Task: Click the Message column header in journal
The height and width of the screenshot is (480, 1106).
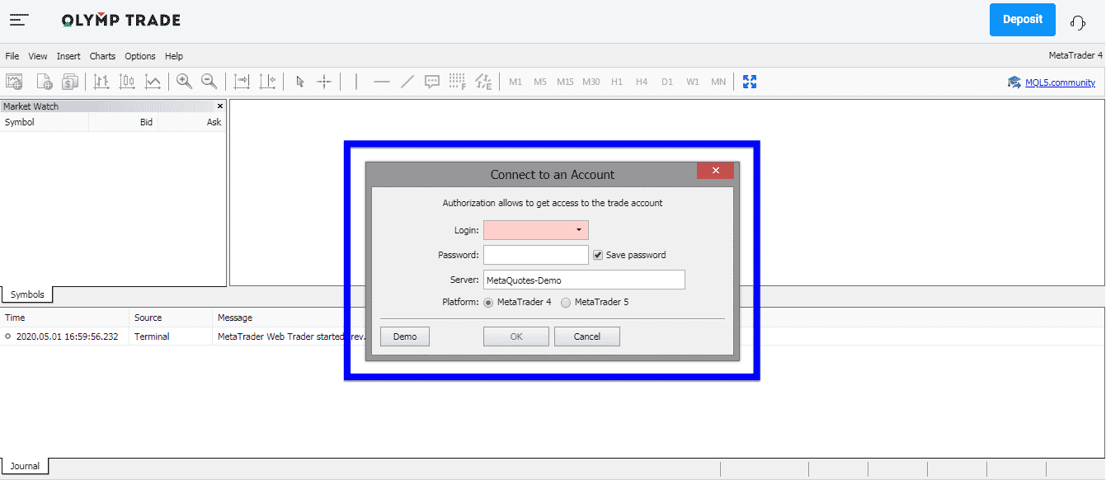Action: click(x=235, y=318)
